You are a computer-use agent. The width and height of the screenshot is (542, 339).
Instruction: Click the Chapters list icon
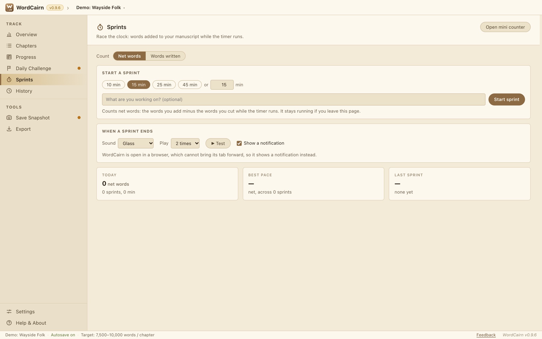point(9,46)
